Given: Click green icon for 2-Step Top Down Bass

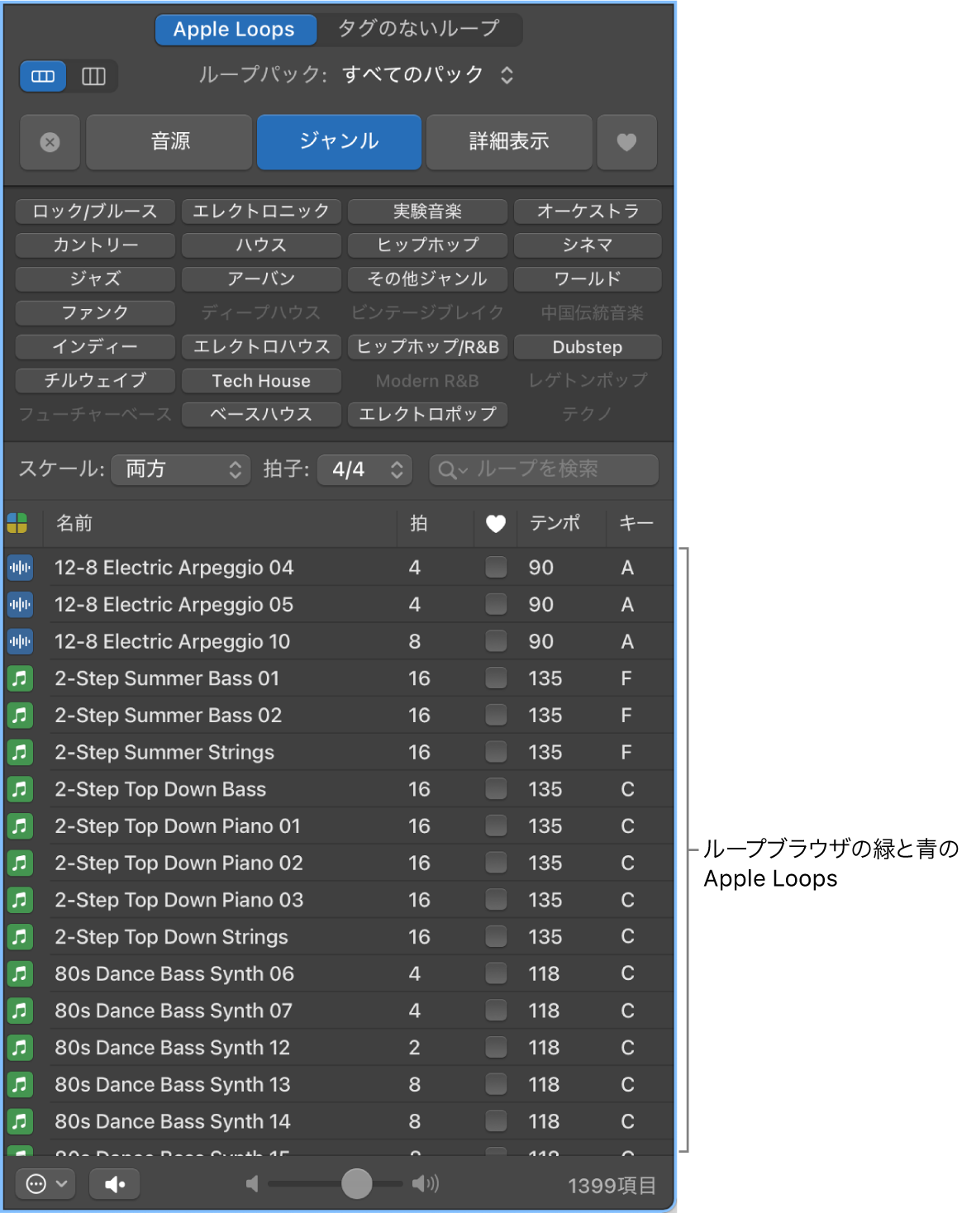Looking at the screenshot, I should click(x=20, y=789).
